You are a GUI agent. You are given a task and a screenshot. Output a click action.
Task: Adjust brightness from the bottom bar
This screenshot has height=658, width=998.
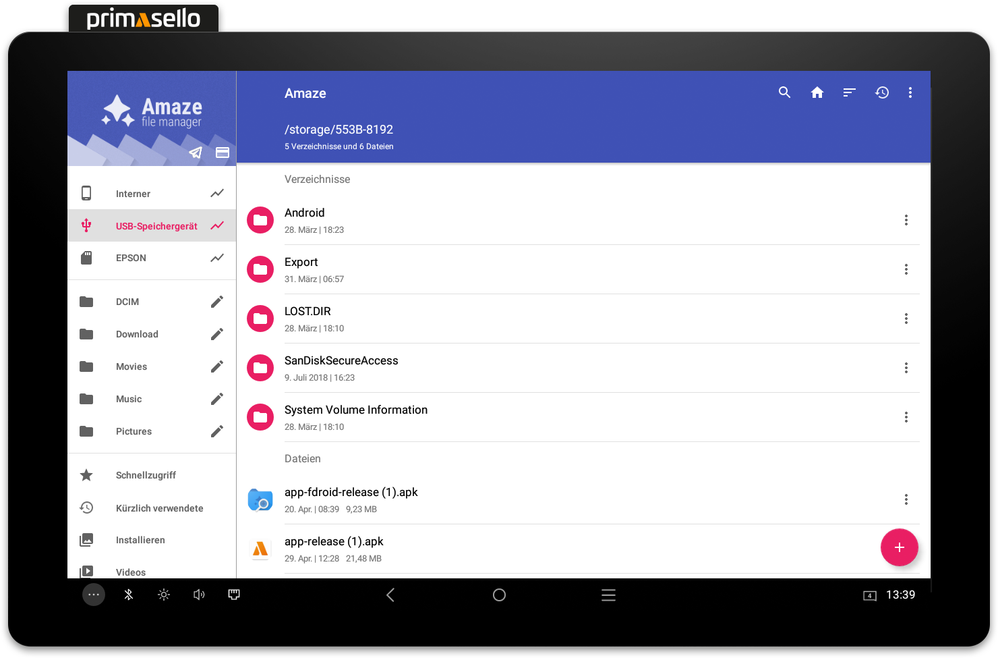163,595
